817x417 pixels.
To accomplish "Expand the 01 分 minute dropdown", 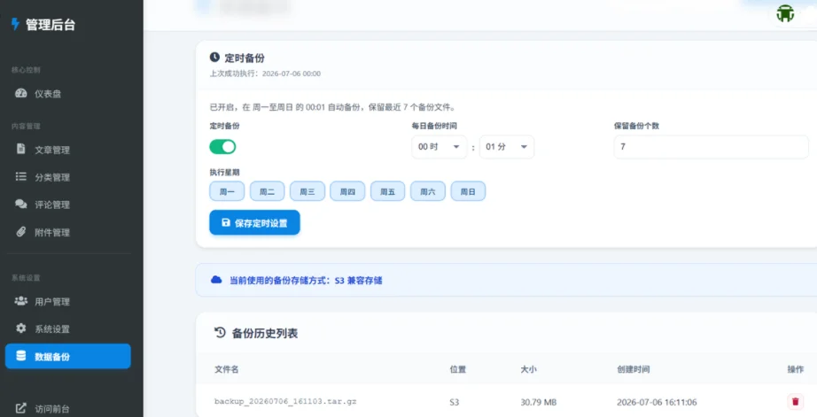I will pyautogui.click(x=507, y=147).
